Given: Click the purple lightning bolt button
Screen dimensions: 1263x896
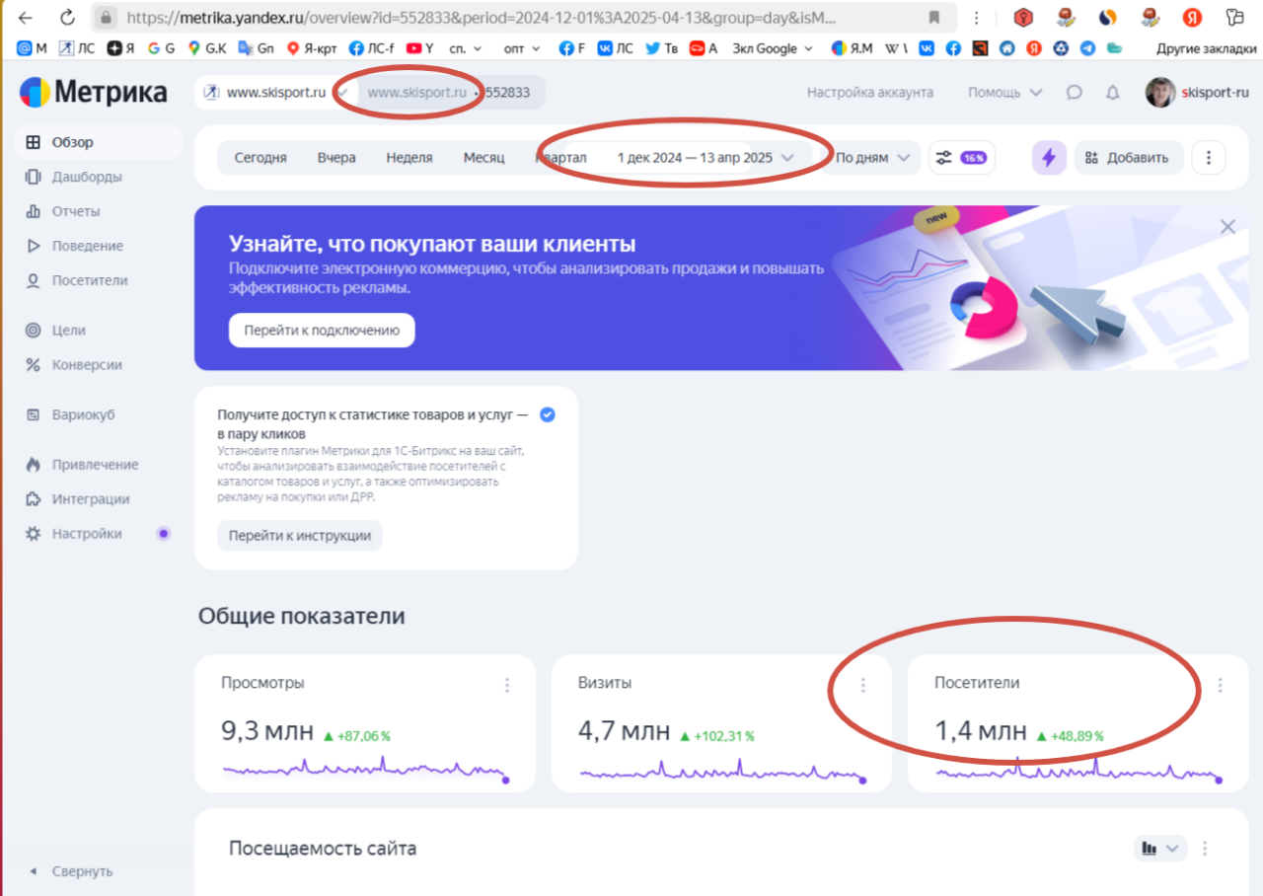Looking at the screenshot, I should click(x=1049, y=158).
